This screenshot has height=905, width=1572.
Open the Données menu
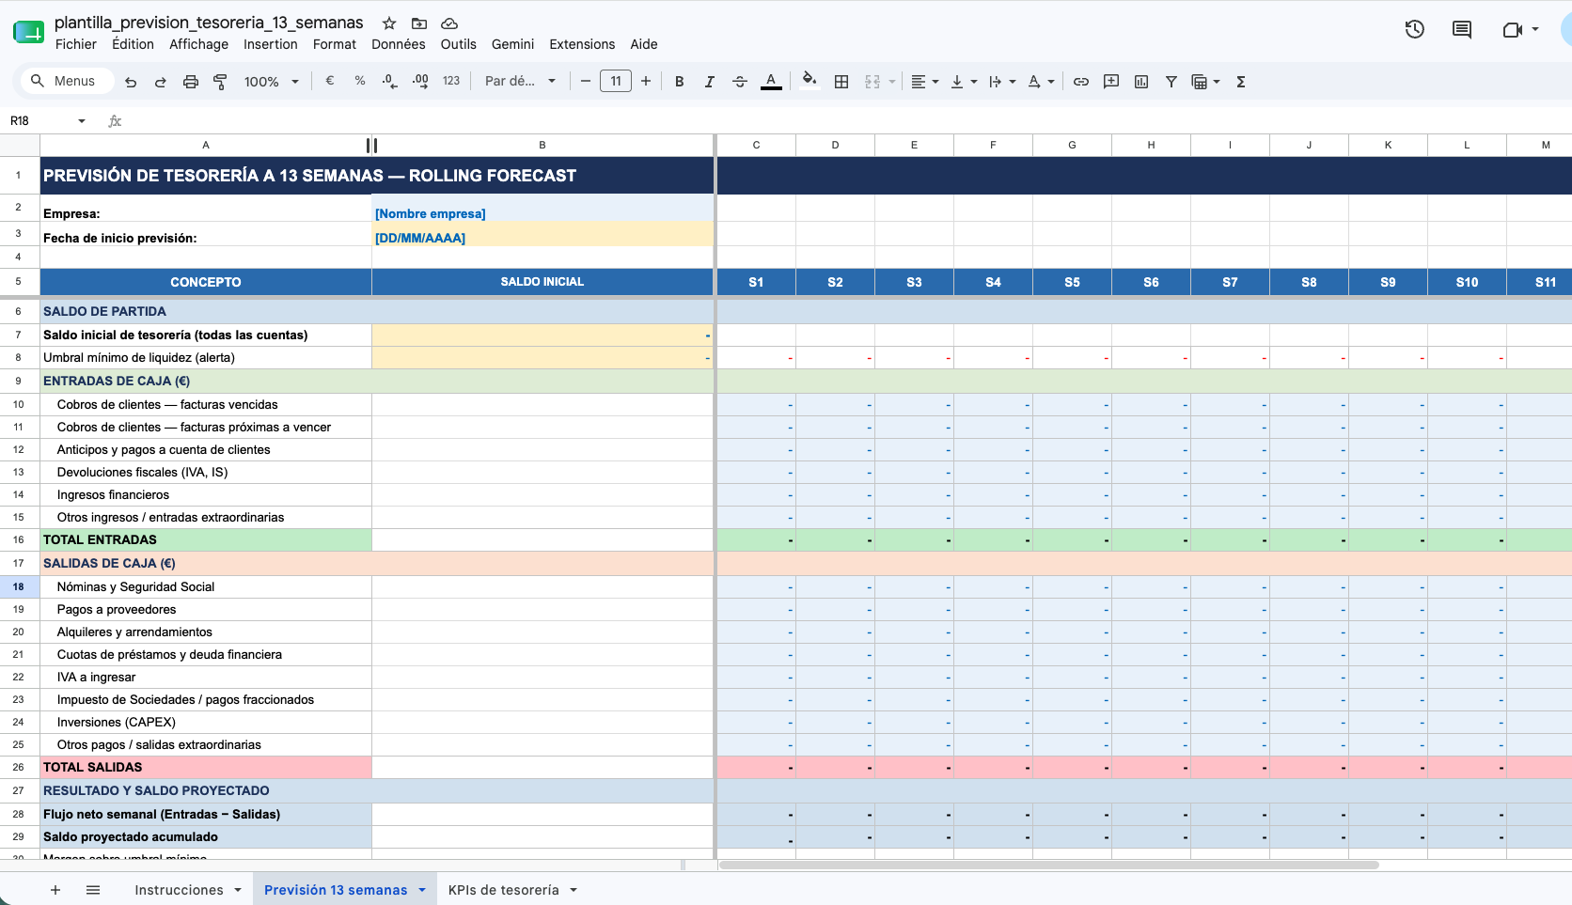tap(399, 44)
